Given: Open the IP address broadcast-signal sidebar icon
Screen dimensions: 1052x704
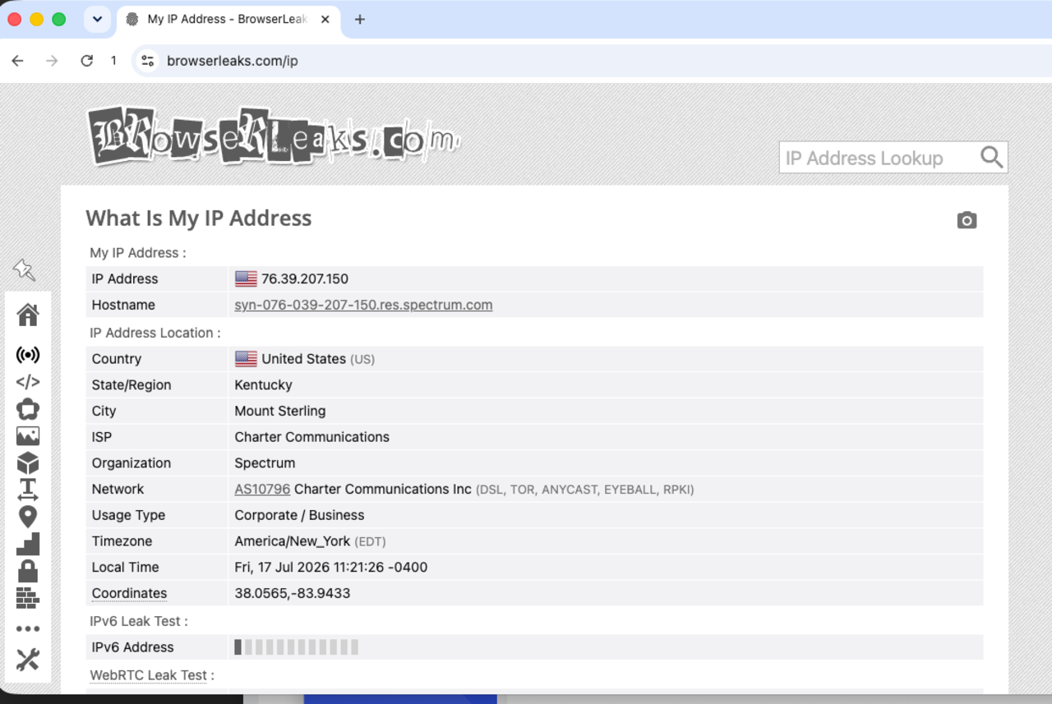Looking at the screenshot, I should click(x=28, y=355).
